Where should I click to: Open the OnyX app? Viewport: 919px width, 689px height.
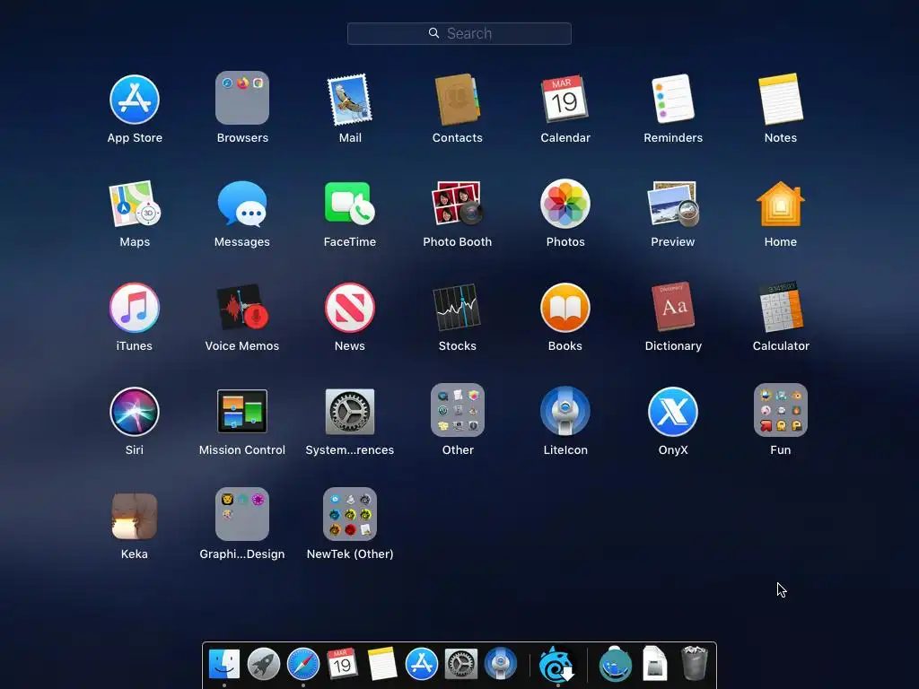(x=673, y=412)
